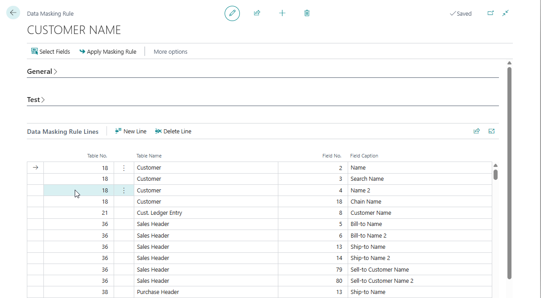Click Field No. 79 cell
The height and width of the screenshot is (298, 541).
pos(313,269)
